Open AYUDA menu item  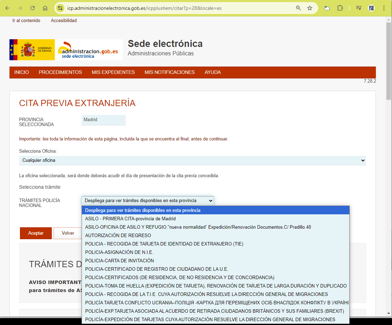pos(212,72)
